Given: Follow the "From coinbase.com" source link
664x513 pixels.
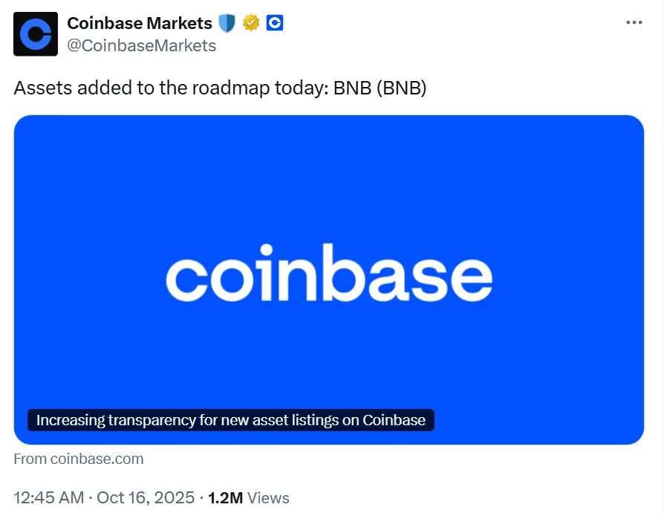Looking at the screenshot, I should (78, 459).
